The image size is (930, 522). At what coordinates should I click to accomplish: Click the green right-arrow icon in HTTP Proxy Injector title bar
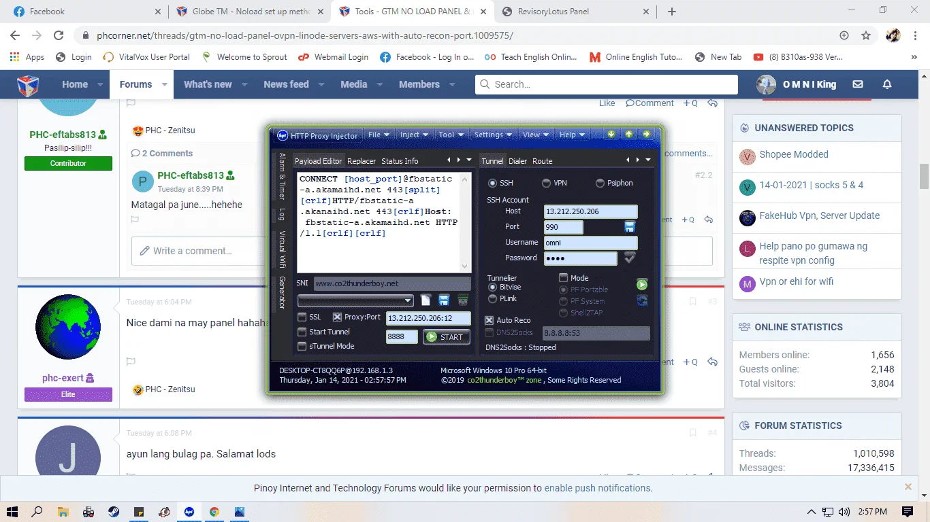click(647, 134)
